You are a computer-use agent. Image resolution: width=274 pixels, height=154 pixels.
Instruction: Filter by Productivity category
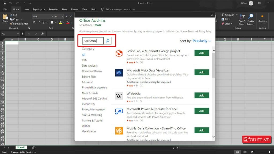(88, 104)
